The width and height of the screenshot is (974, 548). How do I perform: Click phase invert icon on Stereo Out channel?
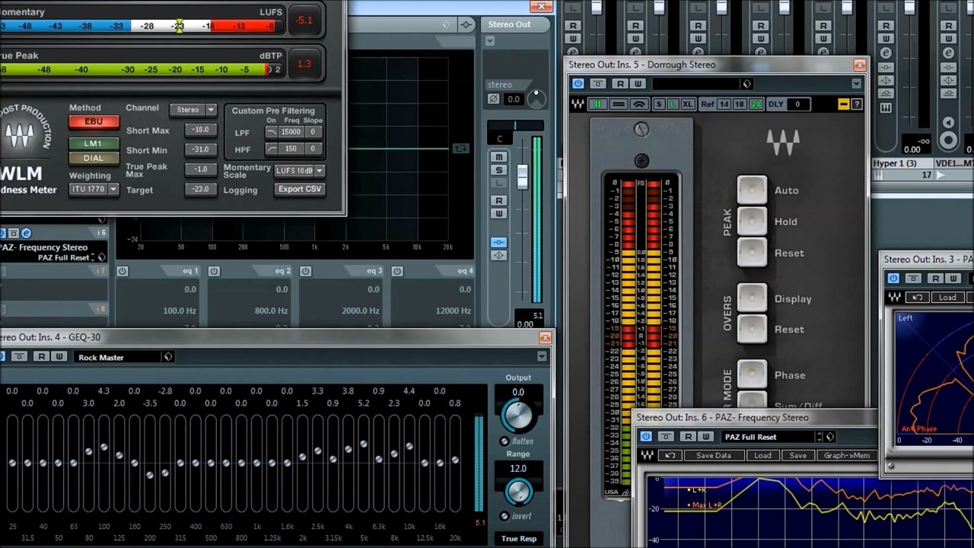coord(493,99)
